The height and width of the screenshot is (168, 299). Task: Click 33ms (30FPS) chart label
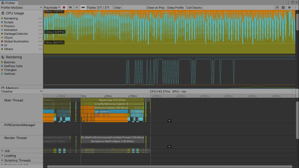(55, 32)
